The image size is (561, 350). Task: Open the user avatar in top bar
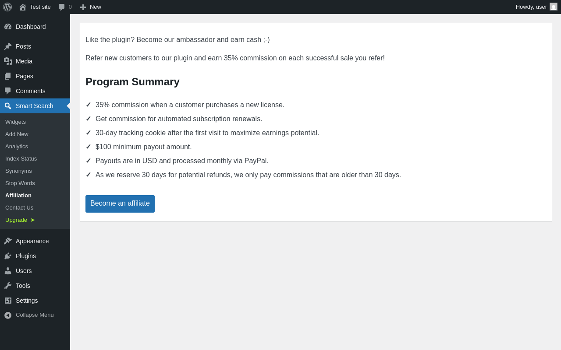tap(554, 7)
